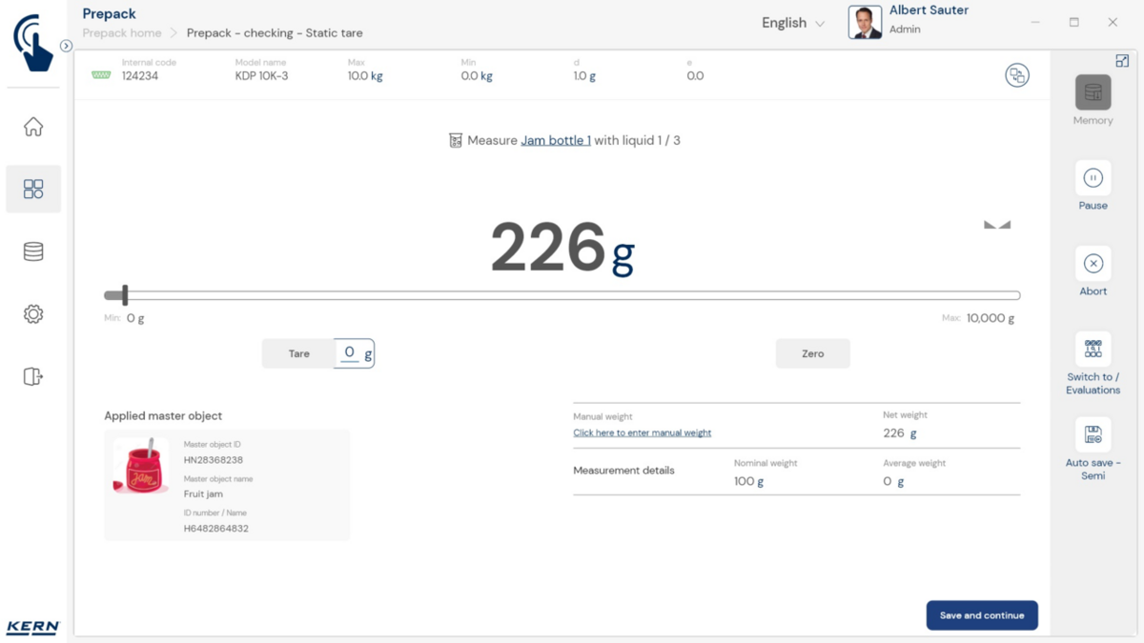Click here to enter manual weight link

tap(642, 432)
